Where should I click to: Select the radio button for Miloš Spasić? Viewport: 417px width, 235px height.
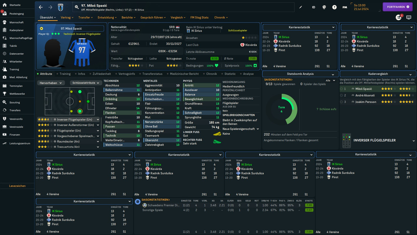341,89
